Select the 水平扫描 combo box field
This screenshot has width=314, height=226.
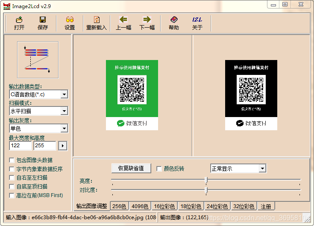(38, 111)
